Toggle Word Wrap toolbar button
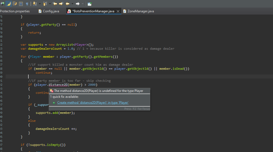This screenshot has width=273, height=152. tap(15, 4)
